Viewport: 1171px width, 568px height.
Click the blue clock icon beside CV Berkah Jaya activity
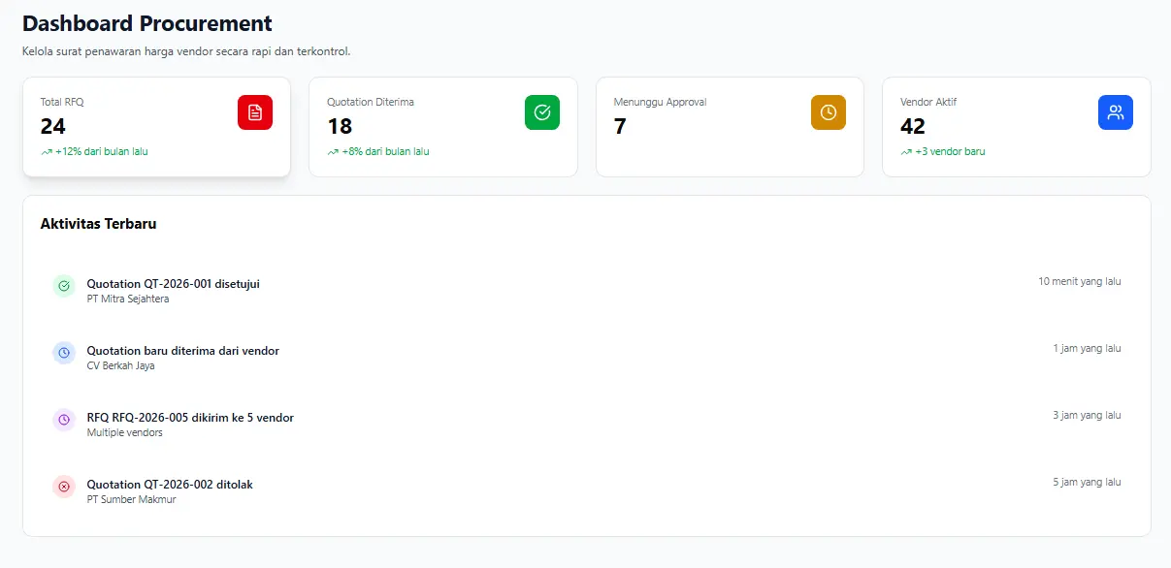[x=63, y=353]
